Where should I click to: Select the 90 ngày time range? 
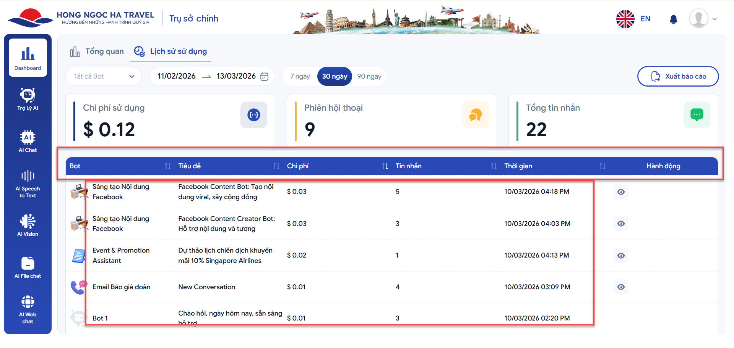[x=369, y=76]
